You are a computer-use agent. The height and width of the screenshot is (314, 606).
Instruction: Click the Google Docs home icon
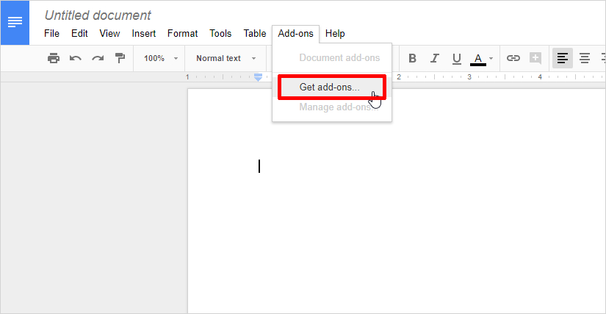15,23
